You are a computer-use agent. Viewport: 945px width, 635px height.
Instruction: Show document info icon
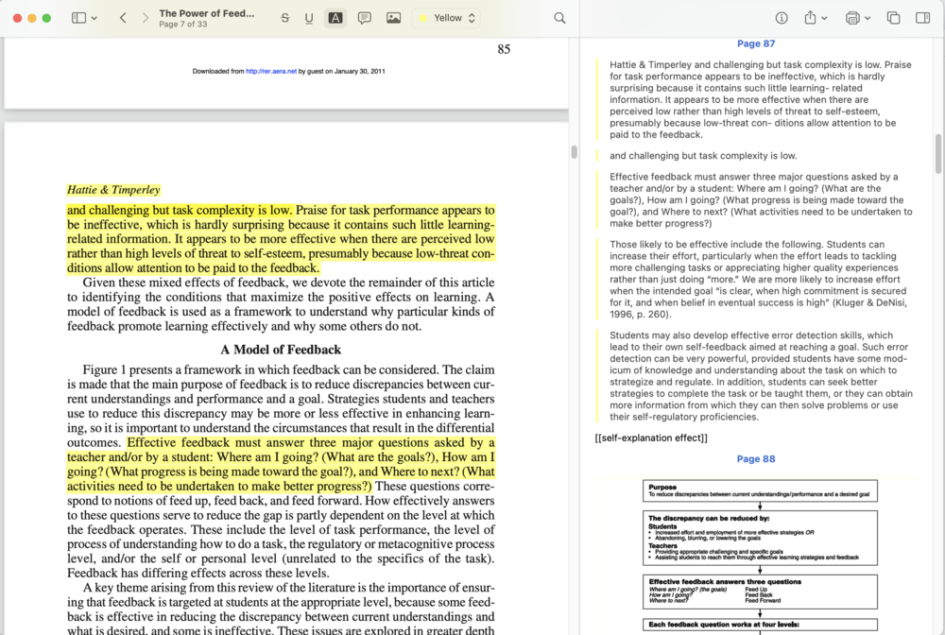[782, 18]
